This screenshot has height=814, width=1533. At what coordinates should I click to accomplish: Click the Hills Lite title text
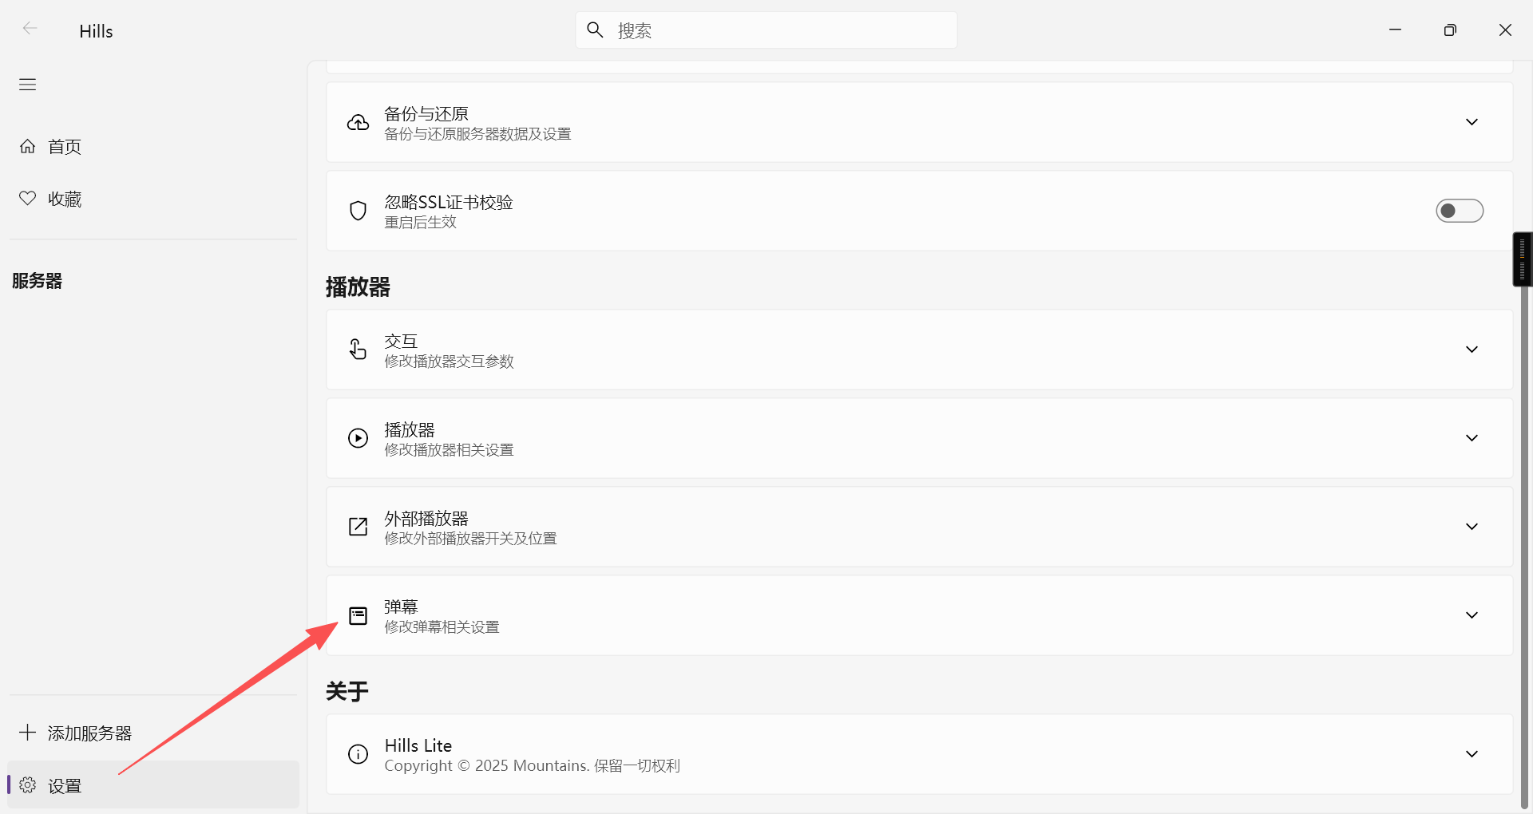click(418, 745)
